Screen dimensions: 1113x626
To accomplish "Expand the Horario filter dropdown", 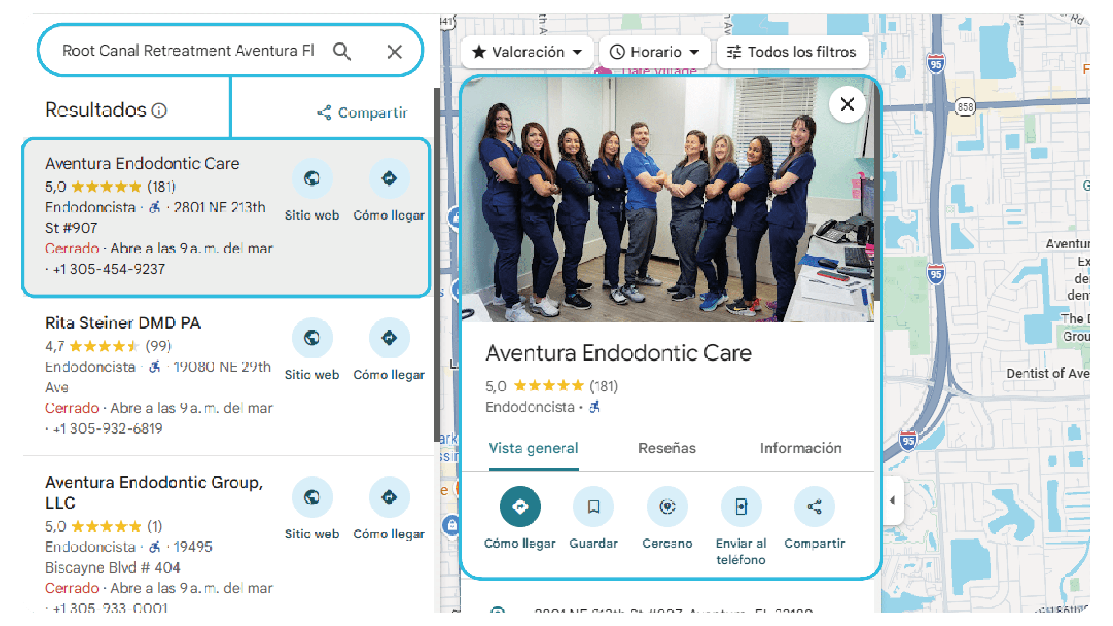I will [x=655, y=52].
